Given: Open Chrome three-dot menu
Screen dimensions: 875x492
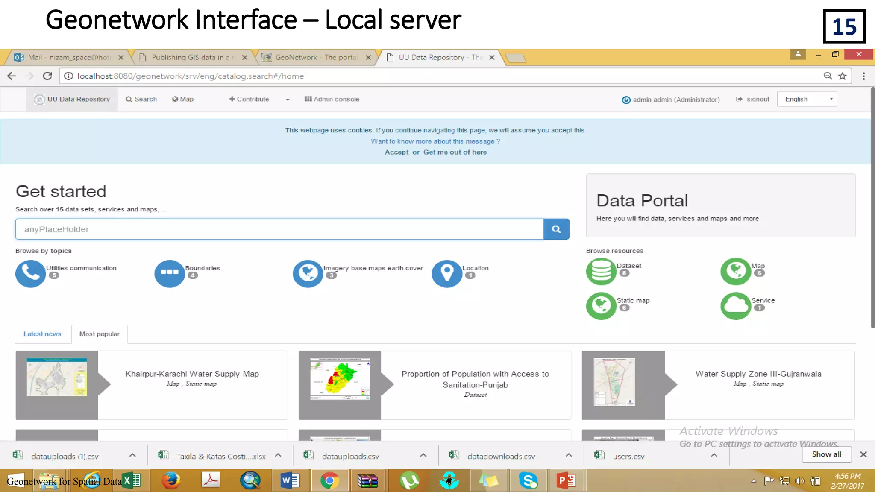Looking at the screenshot, I should (864, 76).
